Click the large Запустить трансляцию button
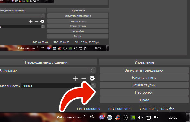Viewport: 190px width, 122px height. tap(144, 70)
